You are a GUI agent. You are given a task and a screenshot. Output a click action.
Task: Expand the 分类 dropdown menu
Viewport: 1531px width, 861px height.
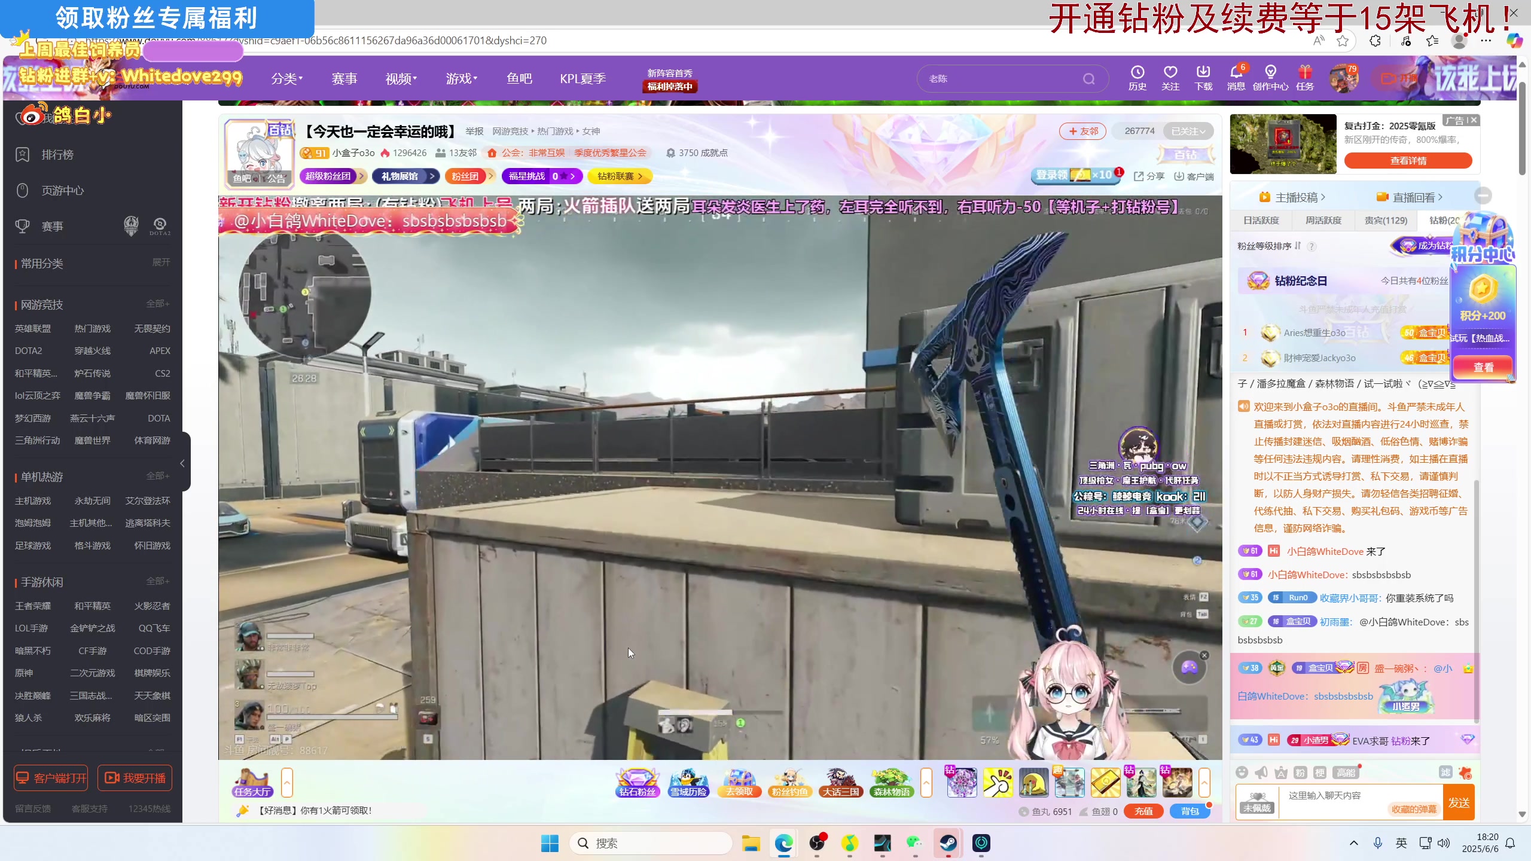286,78
